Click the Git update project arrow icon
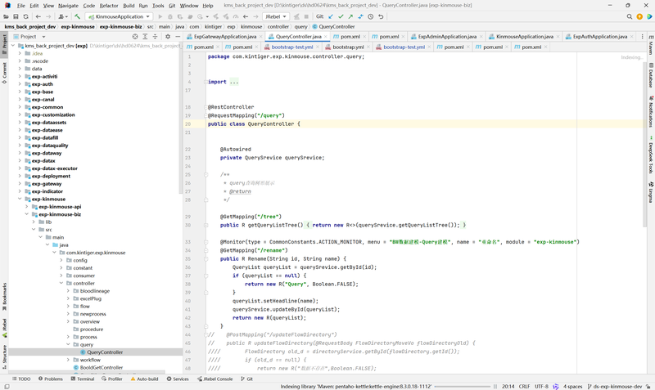 (331, 16)
